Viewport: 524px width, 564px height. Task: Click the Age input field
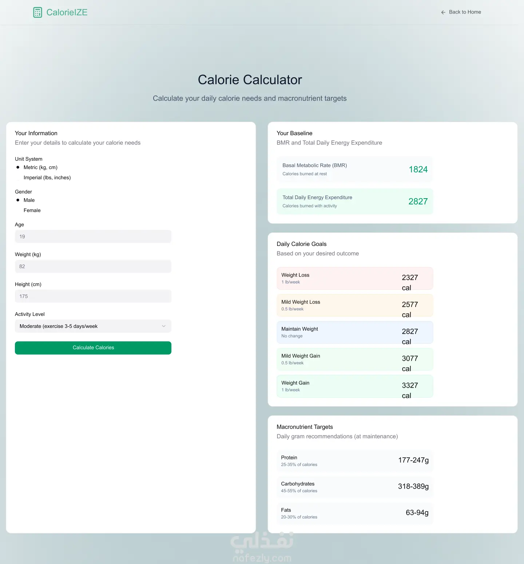tap(93, 236)
